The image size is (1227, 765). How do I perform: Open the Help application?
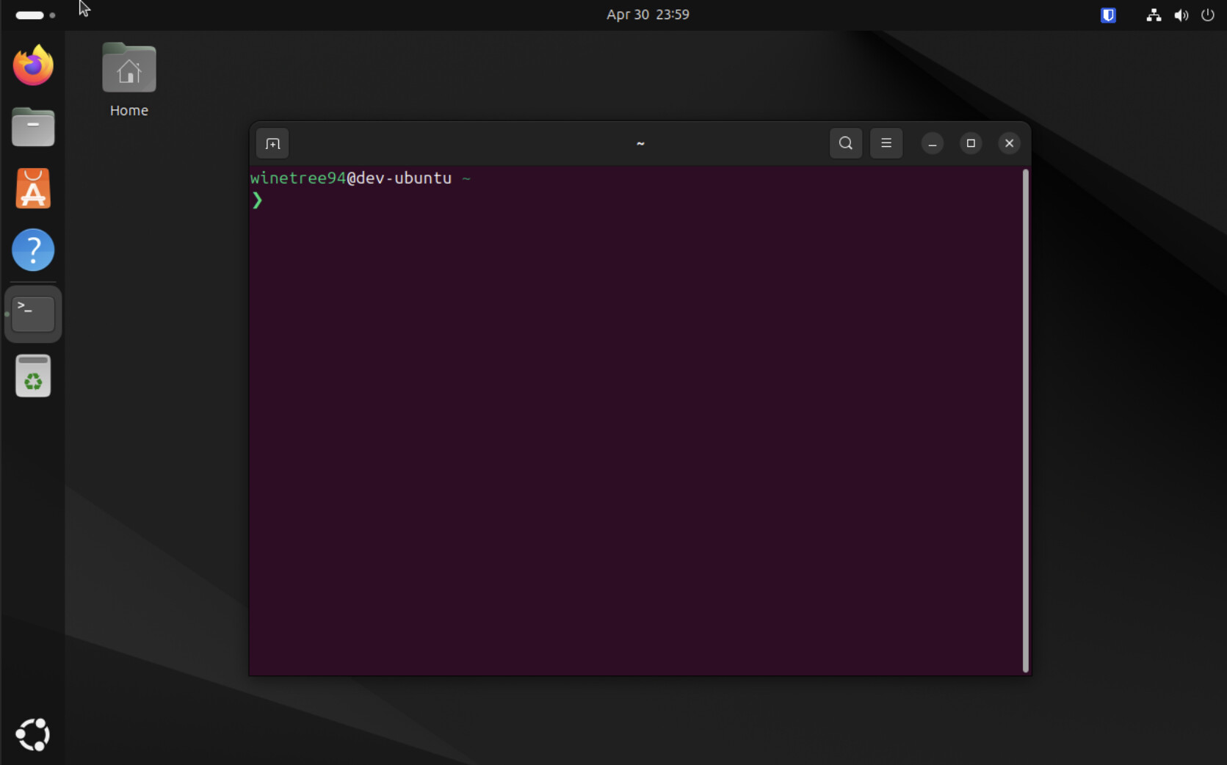pyautogui.click(x=33, y=250)
